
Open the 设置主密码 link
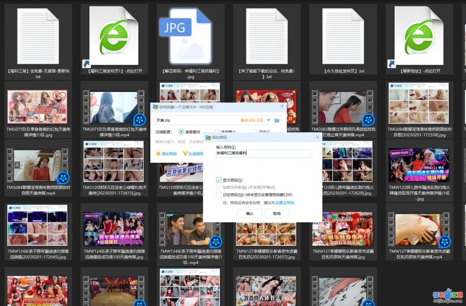tap(285, 203)
